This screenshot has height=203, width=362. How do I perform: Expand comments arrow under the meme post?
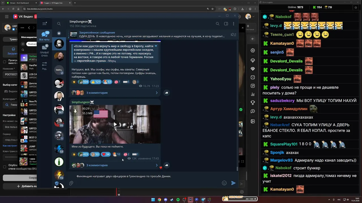coord(157,165)
